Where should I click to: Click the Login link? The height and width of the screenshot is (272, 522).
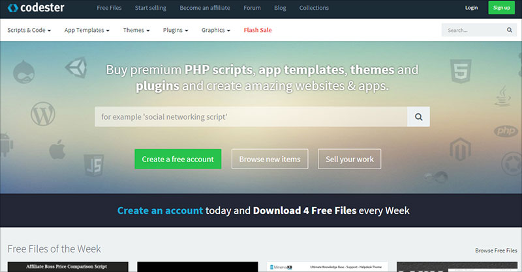[x=471, y=8]
